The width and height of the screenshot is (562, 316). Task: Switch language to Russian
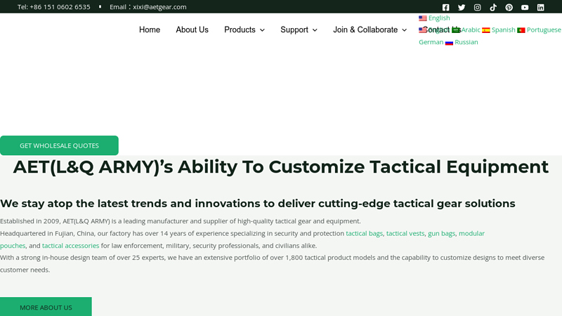click(466, 42)
